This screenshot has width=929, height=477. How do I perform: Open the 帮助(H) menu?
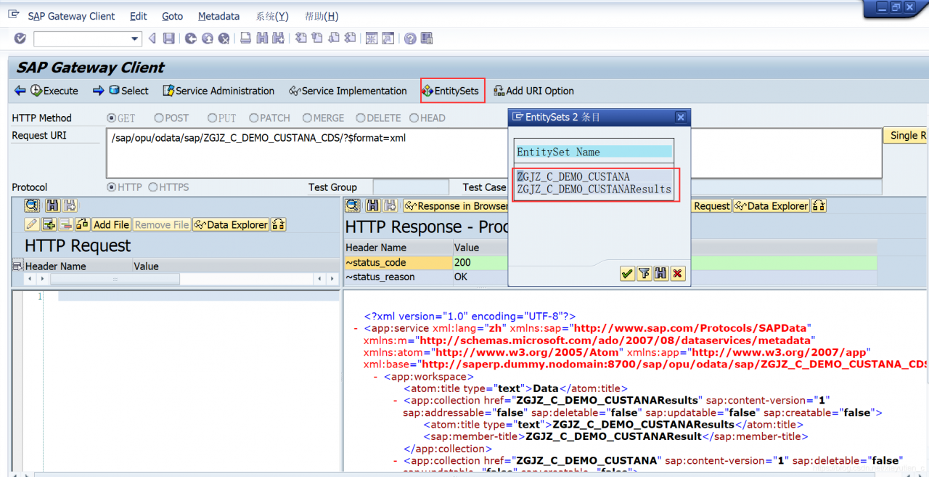(x=322, y=16)
